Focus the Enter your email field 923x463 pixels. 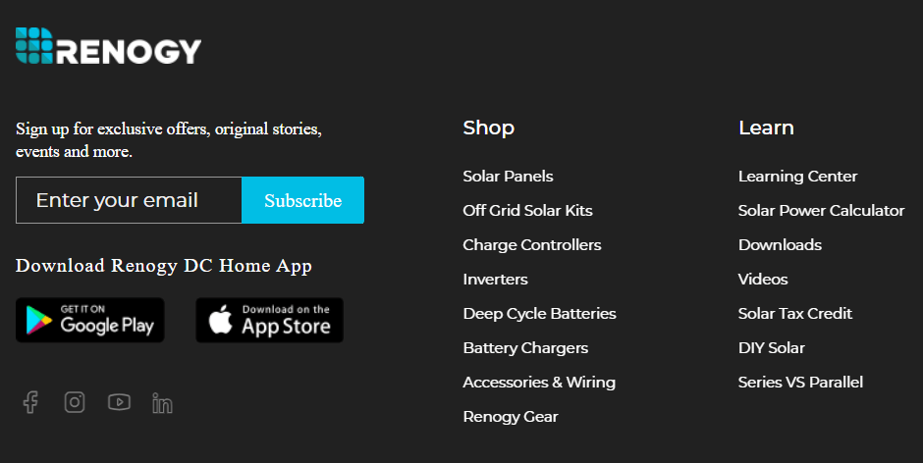(x=129, y=200)
